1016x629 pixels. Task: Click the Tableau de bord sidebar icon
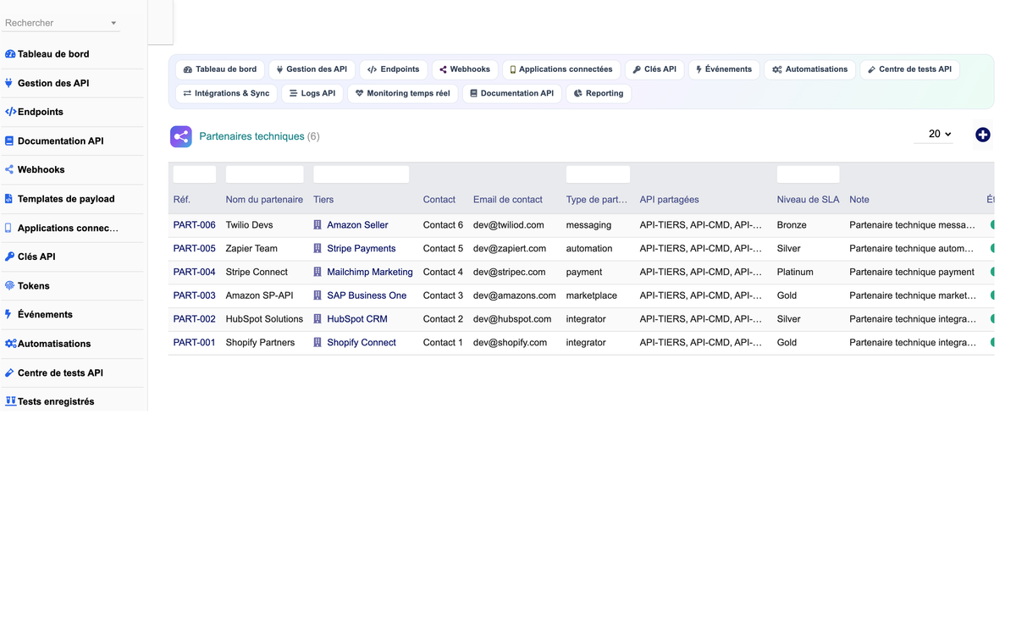(x=10, y=54)
